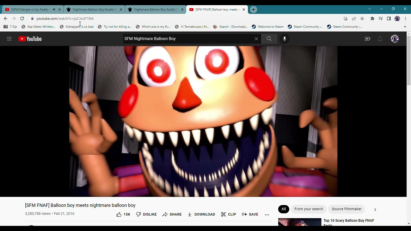The width and height of the screenshot is (411, 231).
Task: Go back in browser history
Action: tap(5, 19)
